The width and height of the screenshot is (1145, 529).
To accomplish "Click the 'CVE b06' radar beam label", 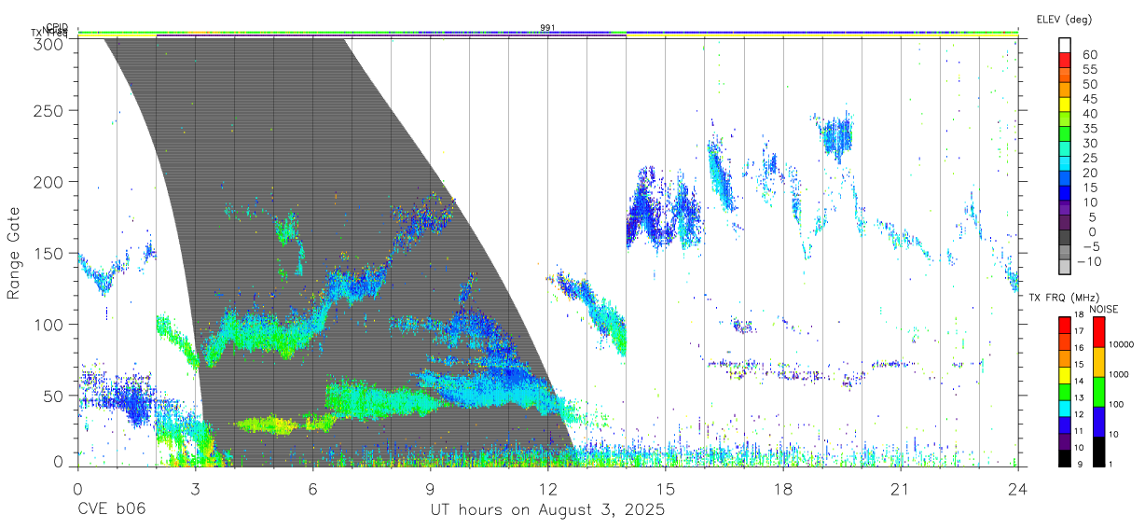I will click(x=110, y=510).
